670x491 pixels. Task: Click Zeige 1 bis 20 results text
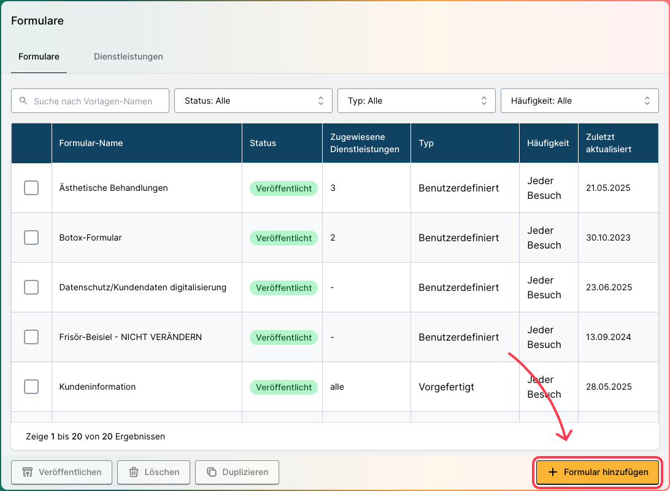95,436
